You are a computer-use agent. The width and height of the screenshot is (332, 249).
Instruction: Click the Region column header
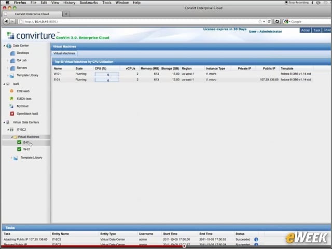[187, 68]
